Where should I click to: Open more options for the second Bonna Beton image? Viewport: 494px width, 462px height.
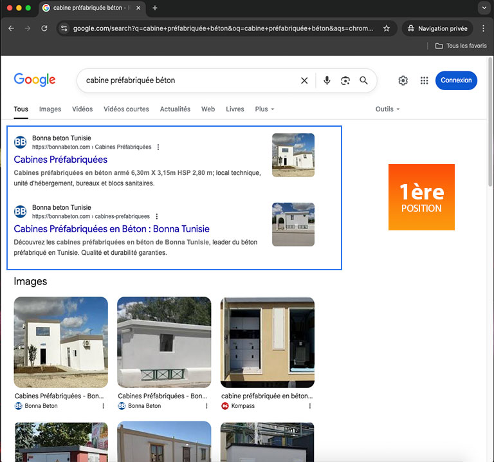[x=206, y=406]
